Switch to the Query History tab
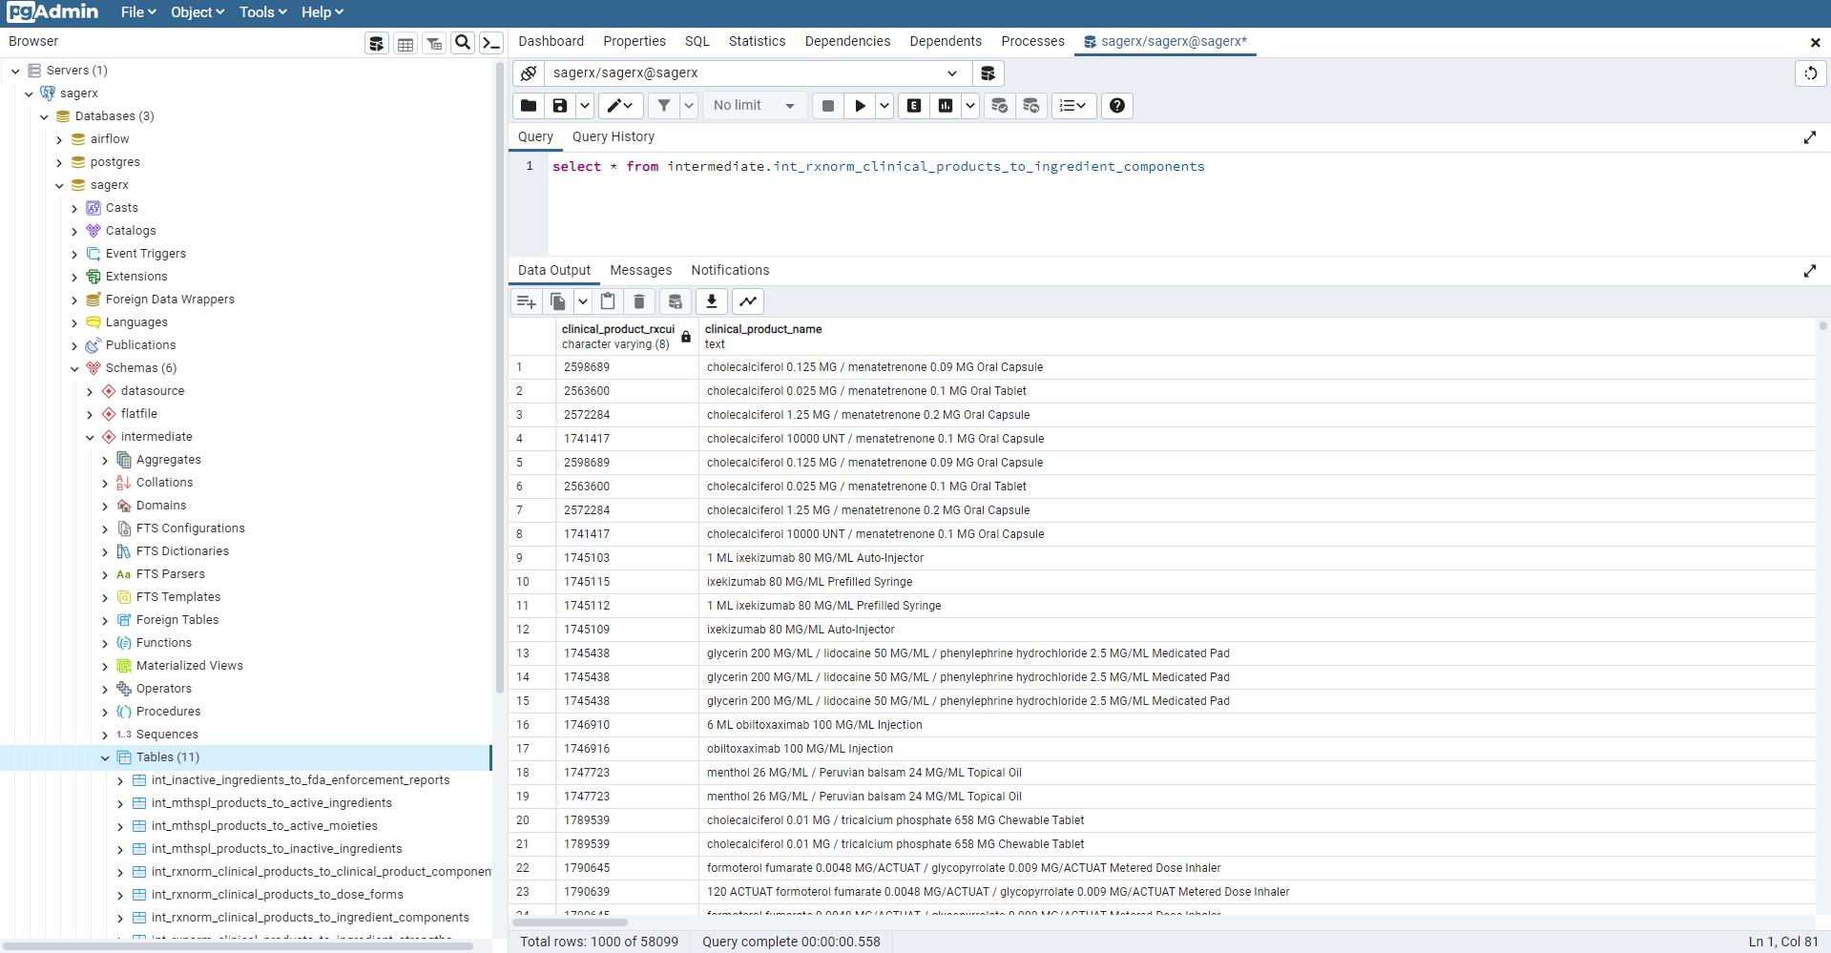The width and height of the screenshot is (1831, 953). click(614, 137)
